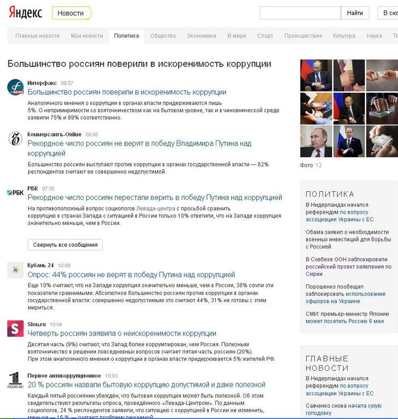The image size is (398, 419).
Task: Open the Новости service label badge
Action: [72, 13]
